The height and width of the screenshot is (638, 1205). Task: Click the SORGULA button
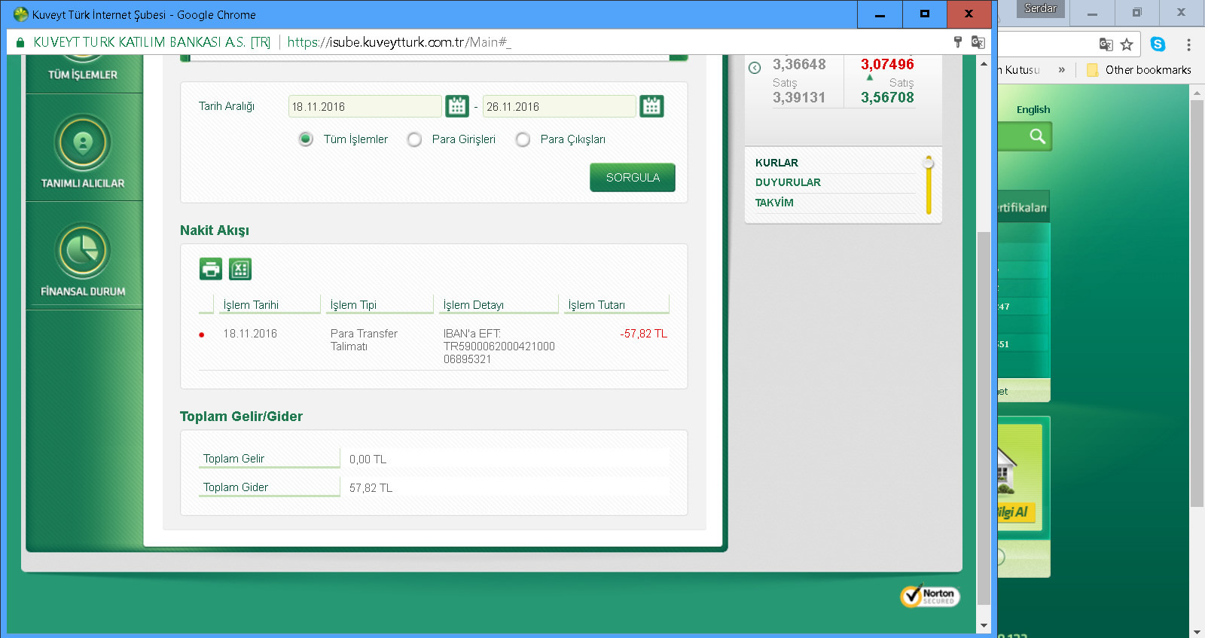633,178
